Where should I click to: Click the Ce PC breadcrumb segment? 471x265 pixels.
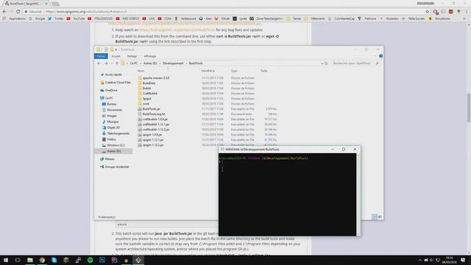[x=134, y=63]
